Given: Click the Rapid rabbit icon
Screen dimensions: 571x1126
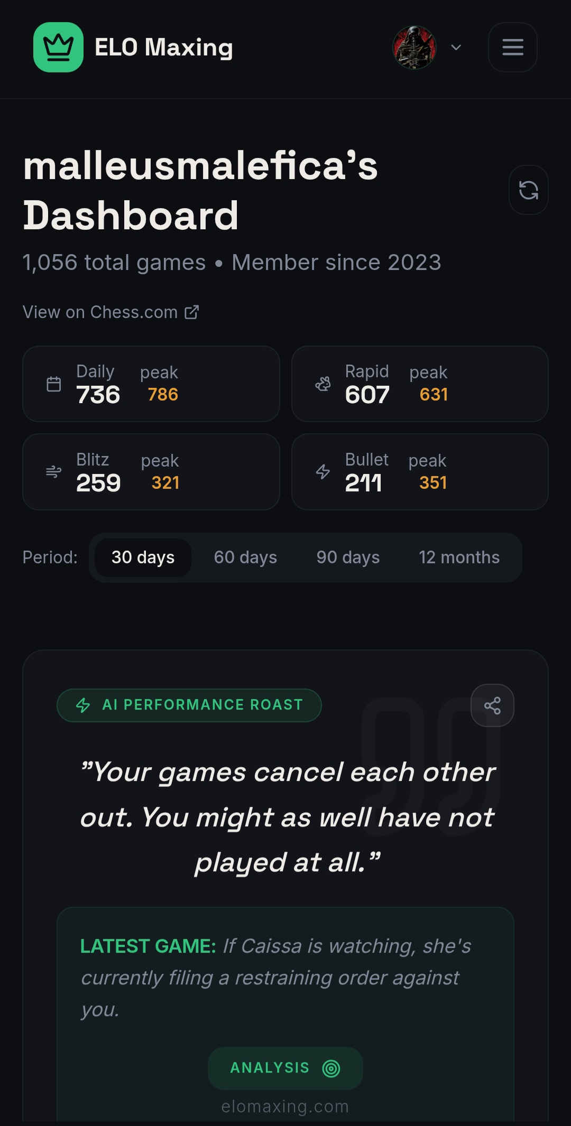Looking at the screenshot, I should tap(323, 384).
